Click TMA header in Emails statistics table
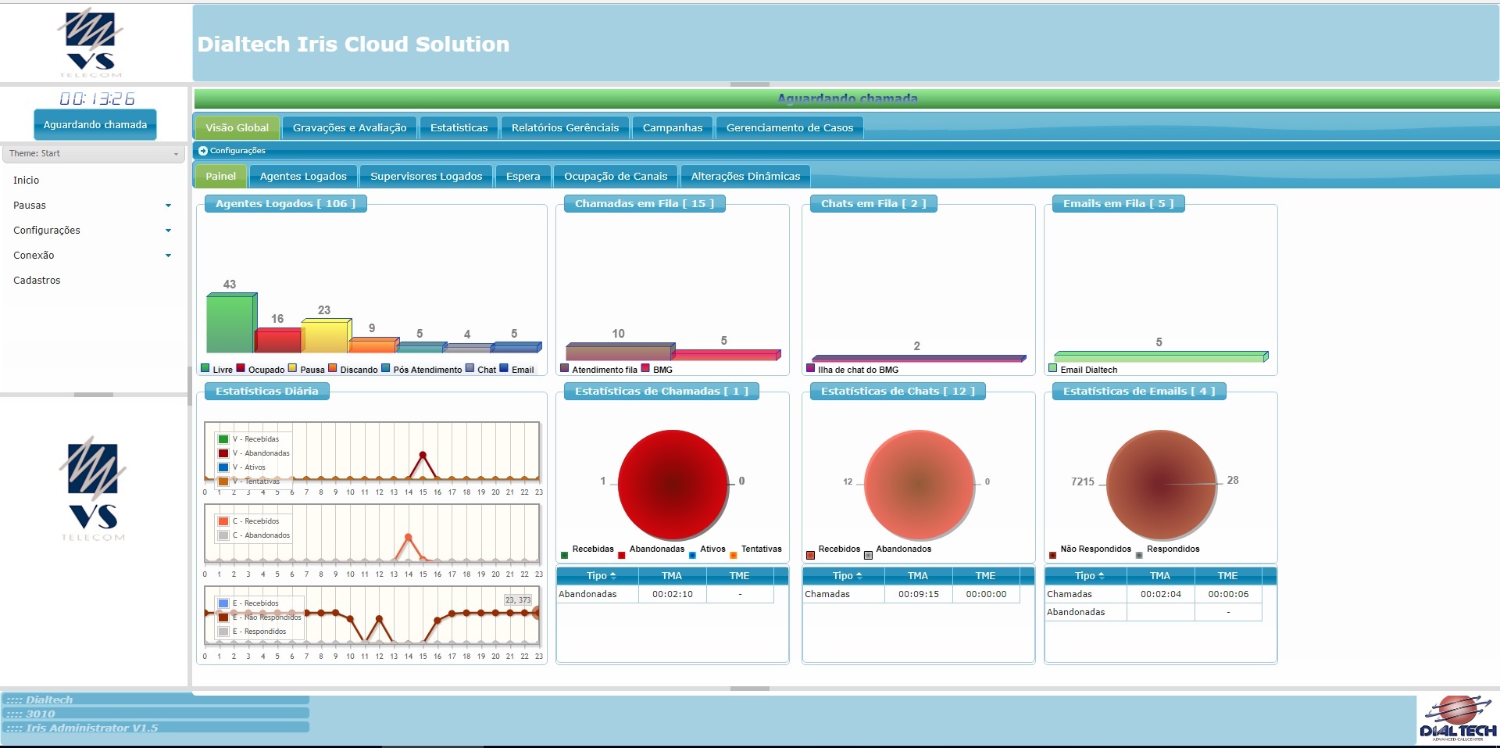Screen dimensions: 1500x748 tap(1160, 576)
